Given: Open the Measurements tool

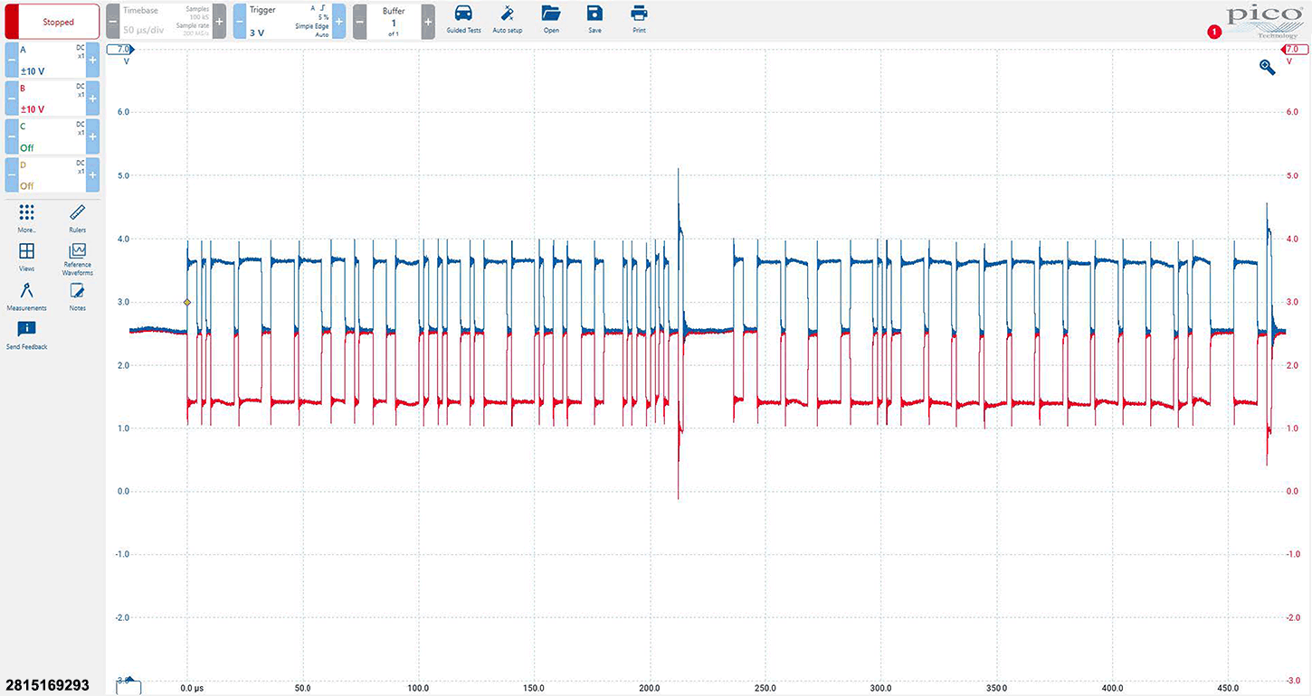Looking at the screenshot, I should click(27, 295).
